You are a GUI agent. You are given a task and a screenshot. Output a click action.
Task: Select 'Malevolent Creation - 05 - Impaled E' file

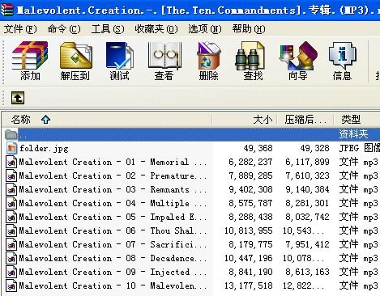pos(113,217)
